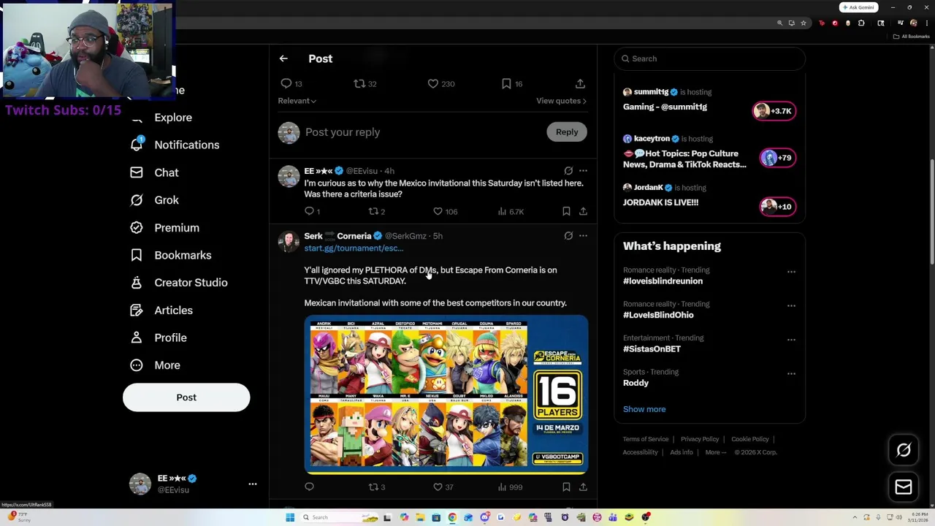The height and width of the screenshot is (526, 935).
Task: Open Privacy Policy link
Action: click(x=700, y=439)
